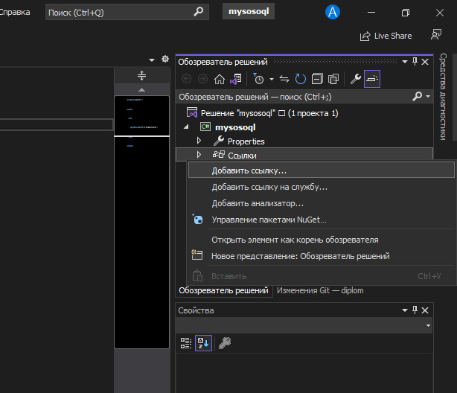457x393 pixels.
Task: Expand the Properties node
Action: pyautogui.click(x=199, y=141)
